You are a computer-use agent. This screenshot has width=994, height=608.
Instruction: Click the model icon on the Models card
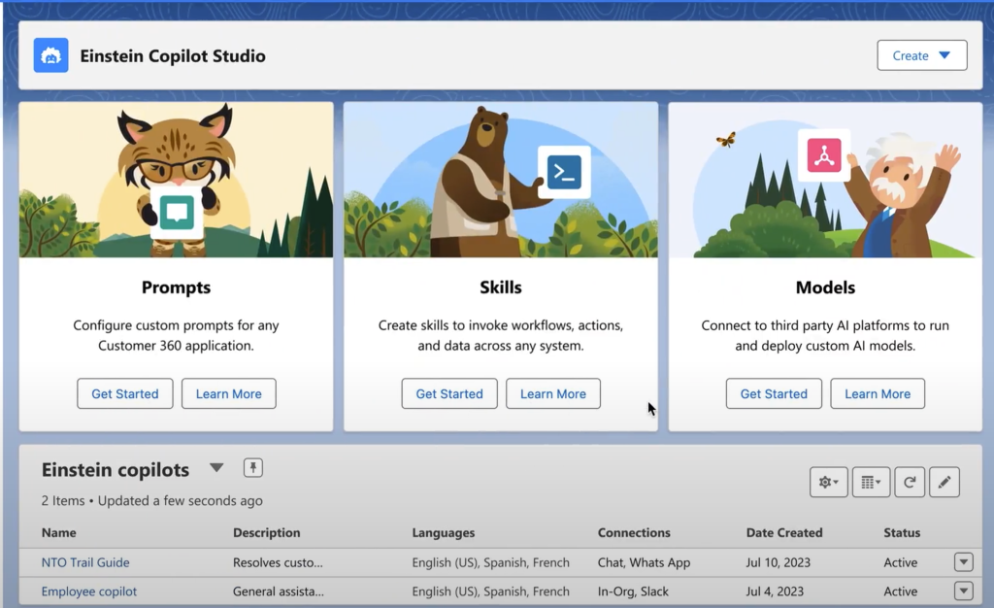[x=824, y=155]
